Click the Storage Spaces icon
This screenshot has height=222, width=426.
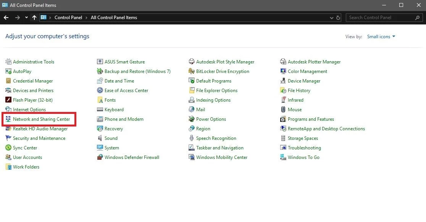click(x=283, y=138)
